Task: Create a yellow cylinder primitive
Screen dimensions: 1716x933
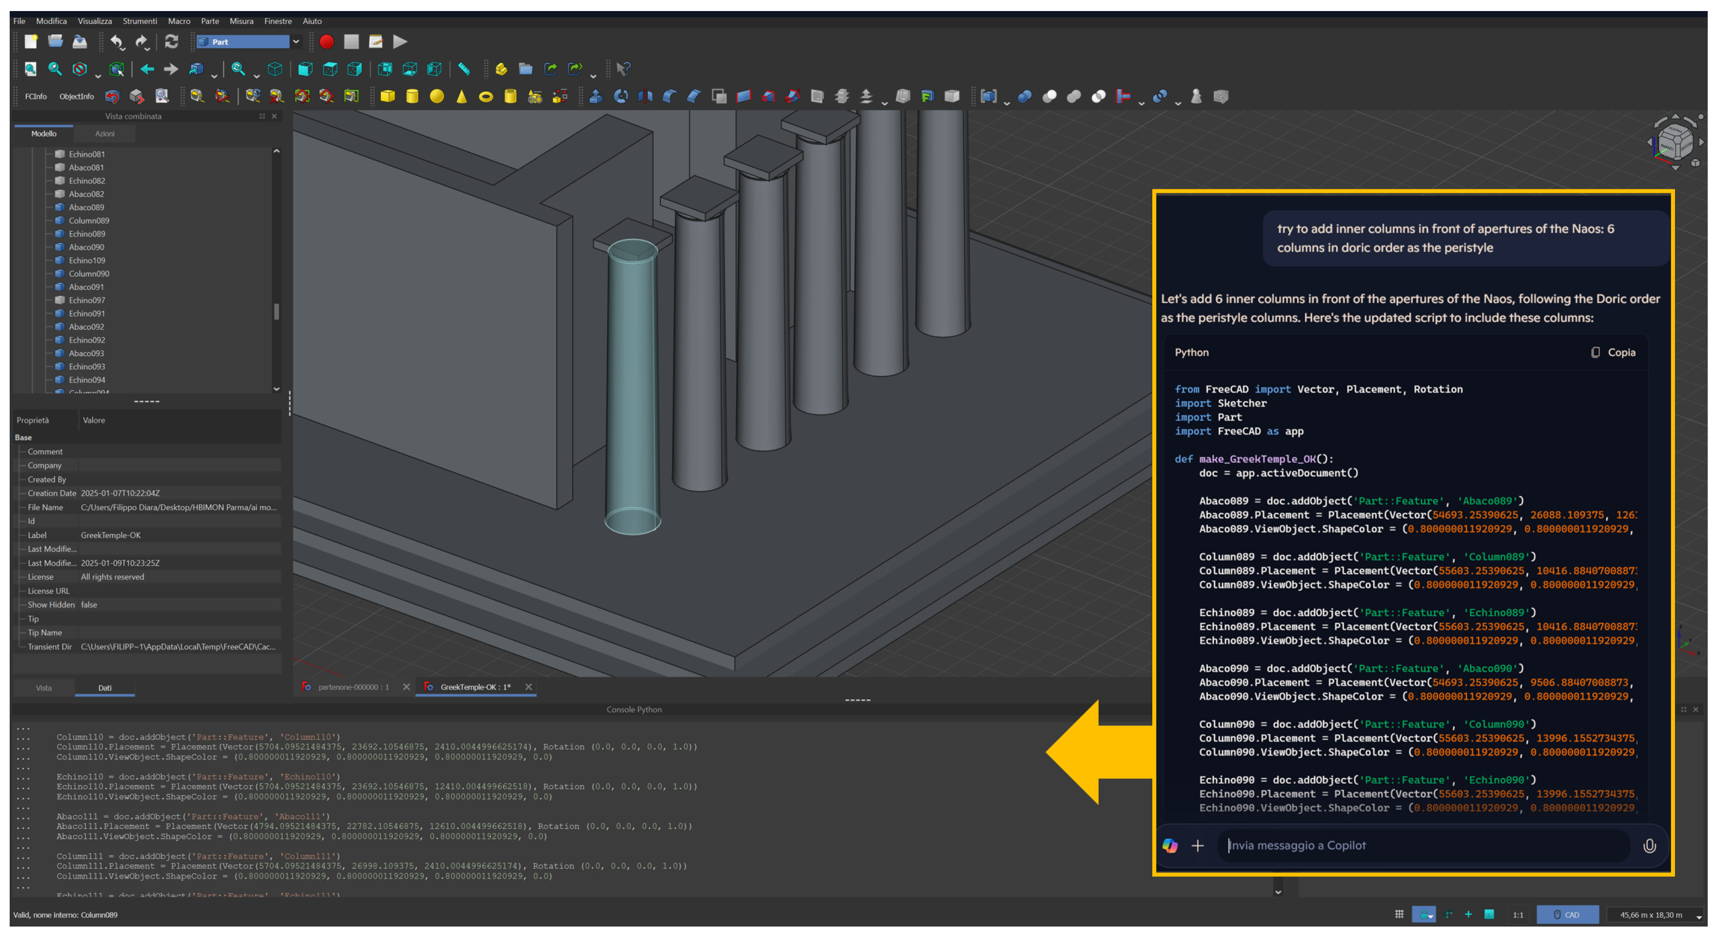Action: click(x=412, y=96)
